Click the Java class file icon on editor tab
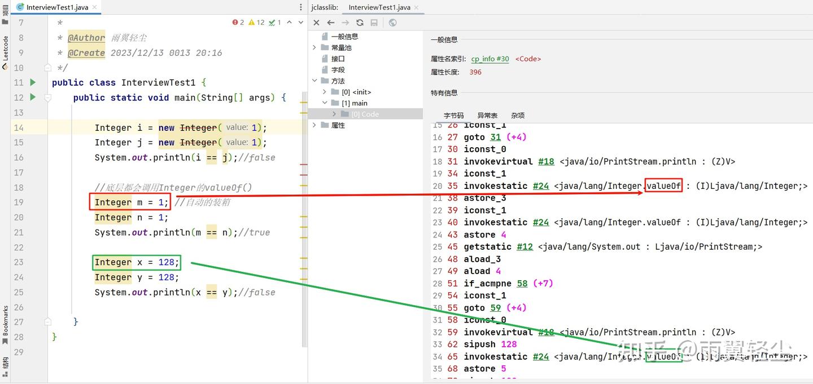 click(x=20, y=7)
